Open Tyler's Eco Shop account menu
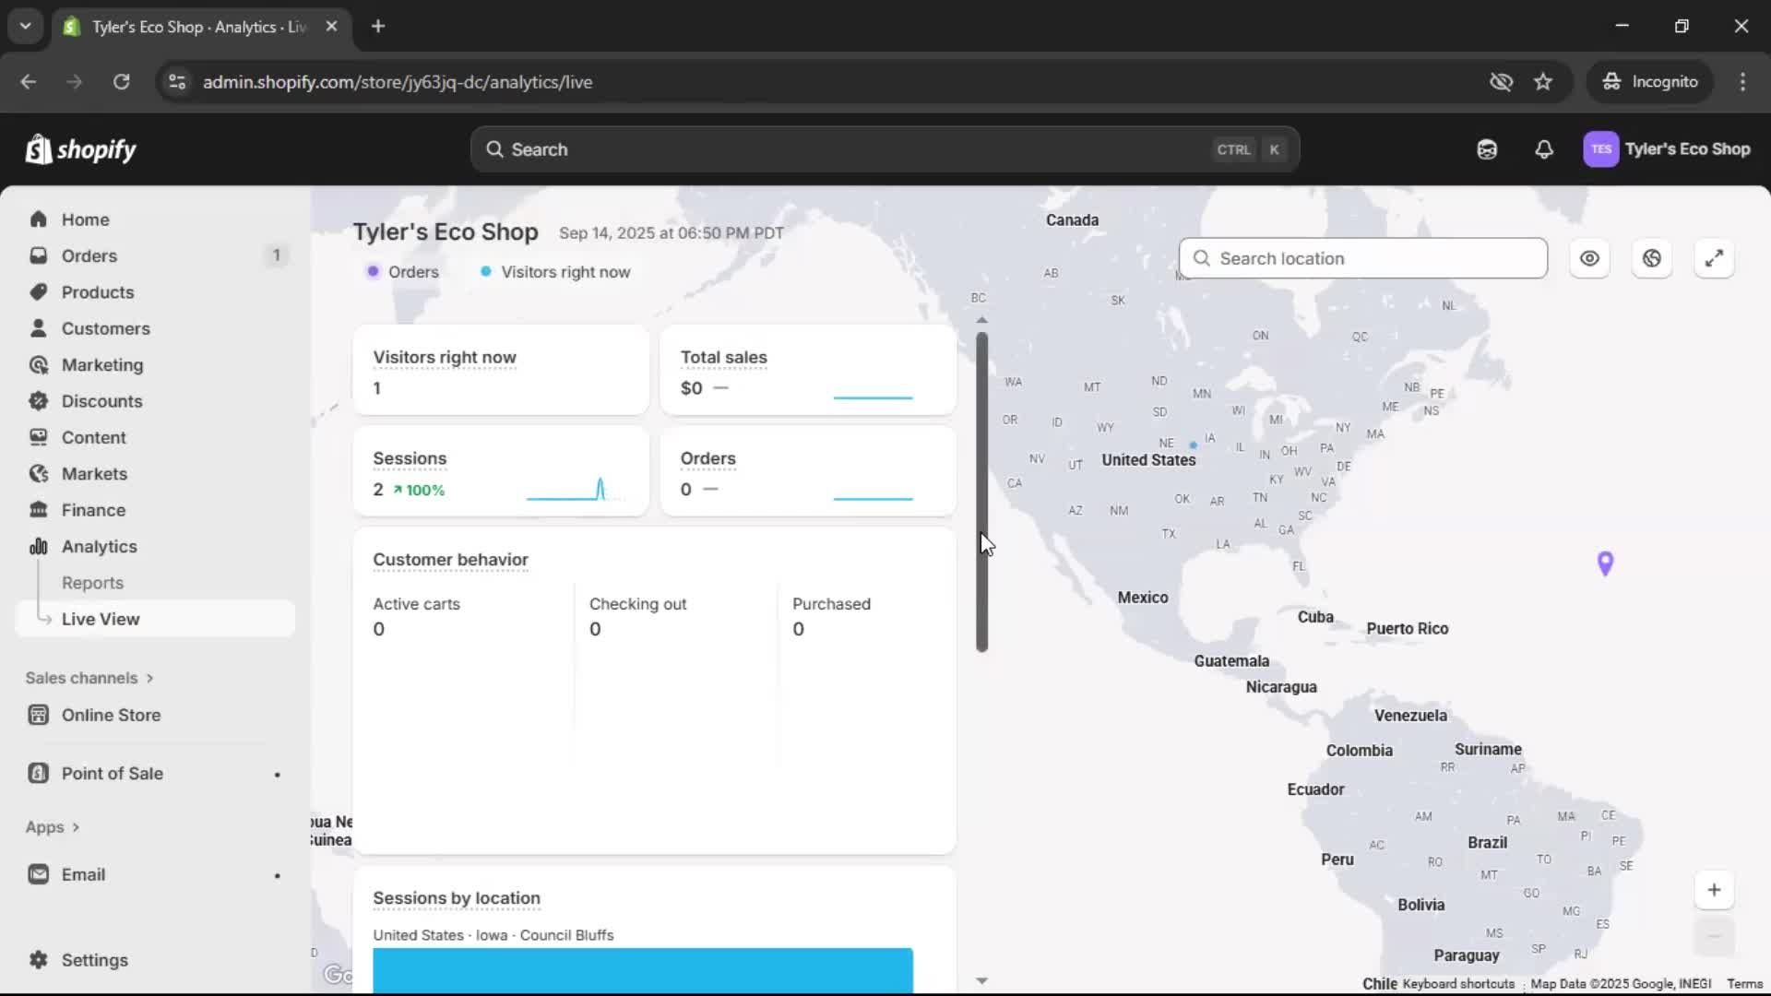The width and height of the screenshot is (1771, 996). coord(1667,149)
